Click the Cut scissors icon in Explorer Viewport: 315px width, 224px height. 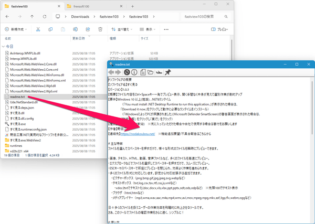click(38, 29)
